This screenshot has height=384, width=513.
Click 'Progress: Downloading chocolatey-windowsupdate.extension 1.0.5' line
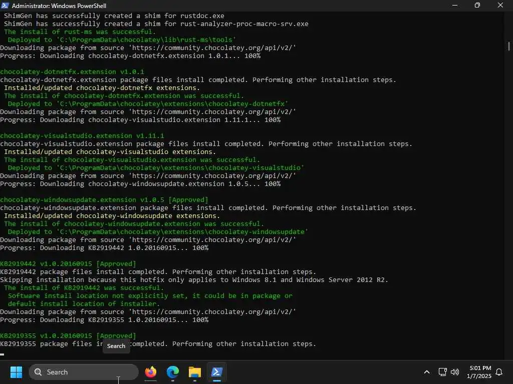140,184
